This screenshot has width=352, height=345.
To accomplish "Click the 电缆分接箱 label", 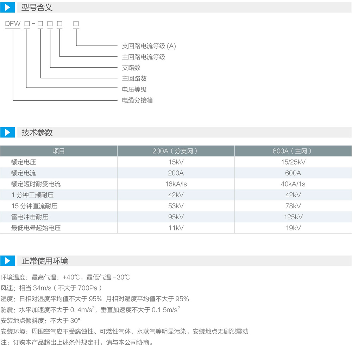I will (137, 100).
